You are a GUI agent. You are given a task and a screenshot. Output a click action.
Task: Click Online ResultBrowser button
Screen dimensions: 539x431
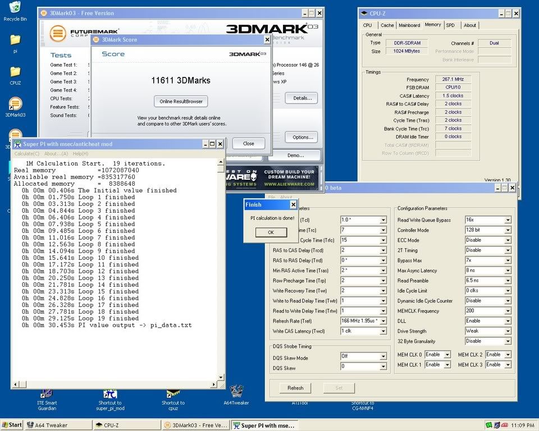pyautogui.click(x=181, y=102)
